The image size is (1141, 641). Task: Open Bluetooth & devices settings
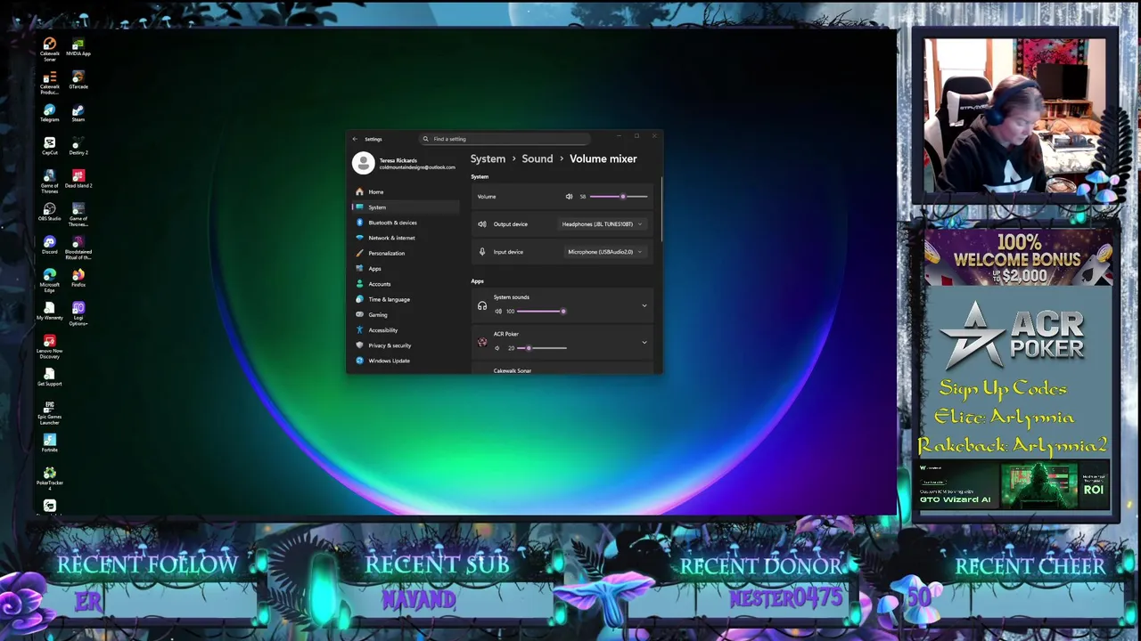click(x=406, y=223)
